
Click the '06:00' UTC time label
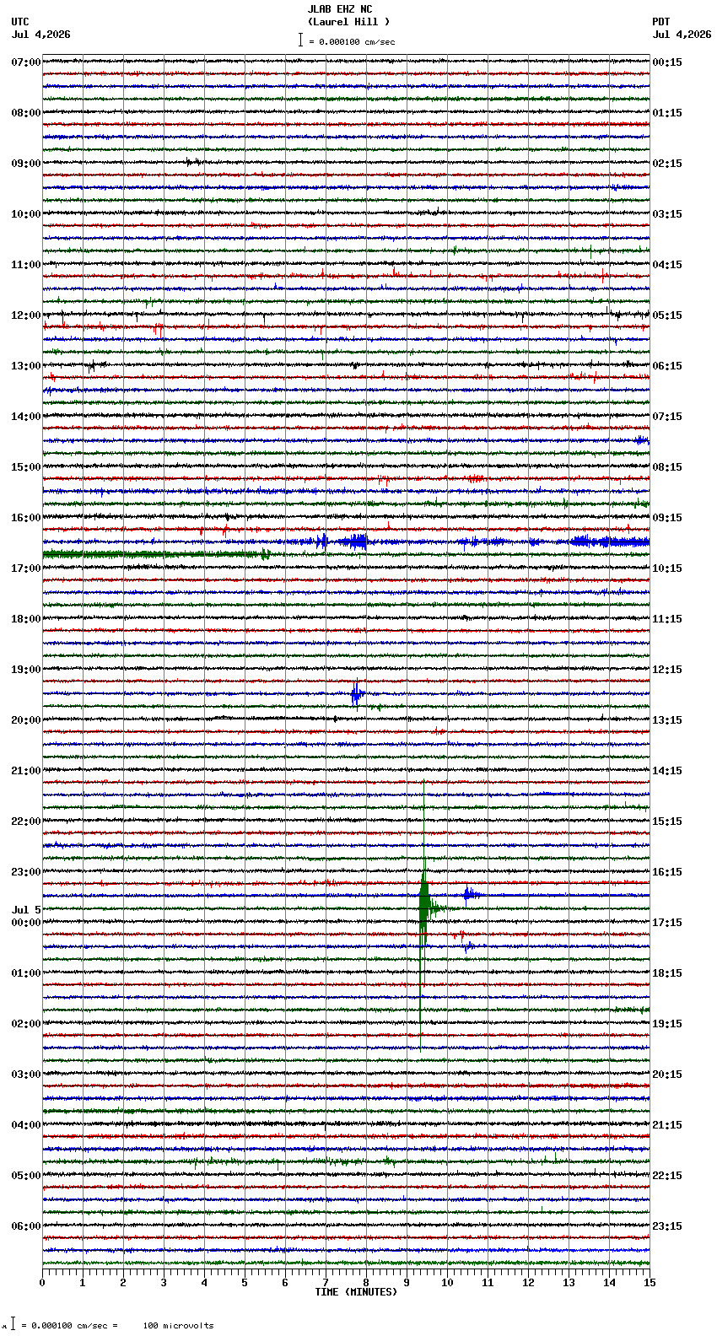tap(26, 1226)
